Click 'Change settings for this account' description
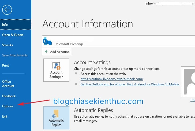 [117, 69]
